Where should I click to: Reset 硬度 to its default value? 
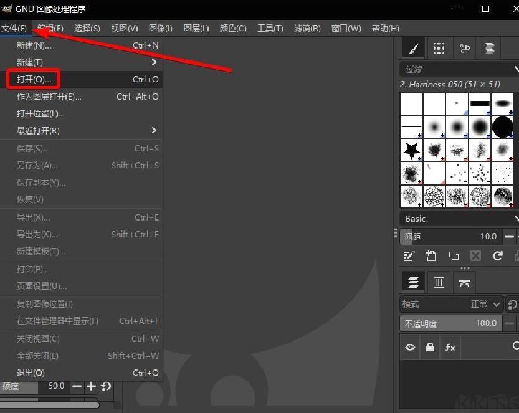pos(106,386)
